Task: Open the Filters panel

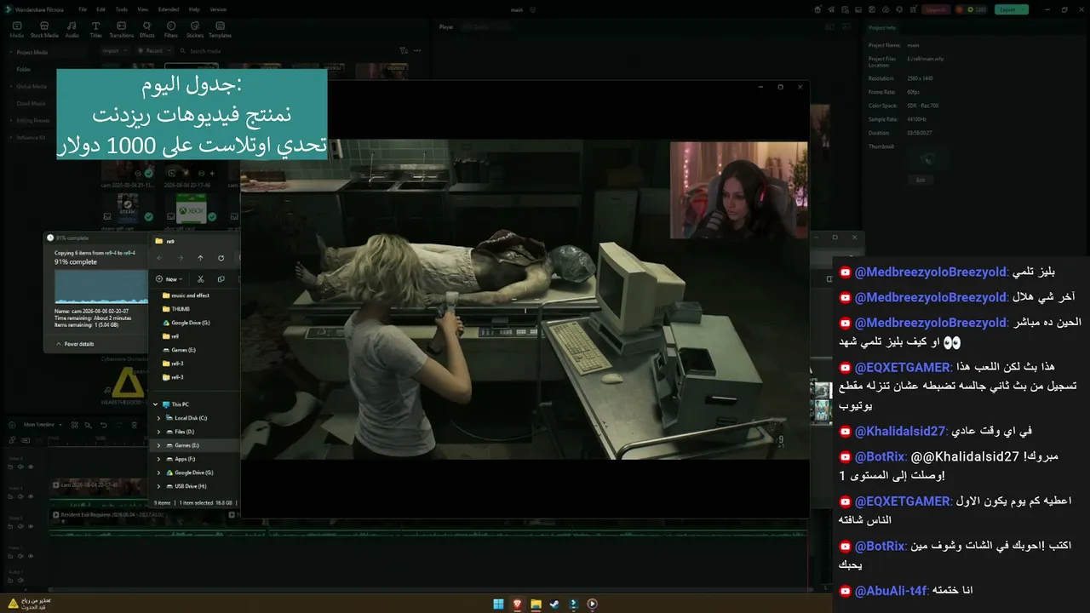Action: (x=171, y=30)
